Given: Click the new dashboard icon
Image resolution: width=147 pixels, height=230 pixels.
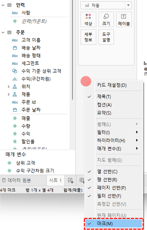Looking at the screenshot, I should click(82, 181).
